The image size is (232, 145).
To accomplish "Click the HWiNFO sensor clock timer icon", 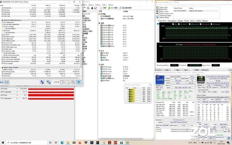I will 62,82.
